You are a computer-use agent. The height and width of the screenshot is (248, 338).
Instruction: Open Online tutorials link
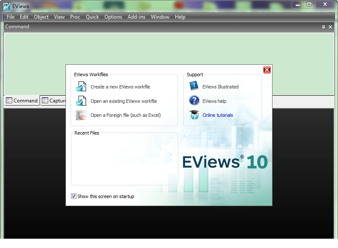coord(218,115)
